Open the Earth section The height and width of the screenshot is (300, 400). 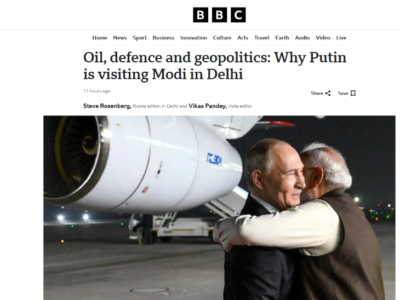282,38
